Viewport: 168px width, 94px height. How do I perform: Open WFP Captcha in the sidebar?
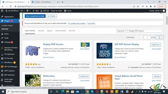pos(9,71)
